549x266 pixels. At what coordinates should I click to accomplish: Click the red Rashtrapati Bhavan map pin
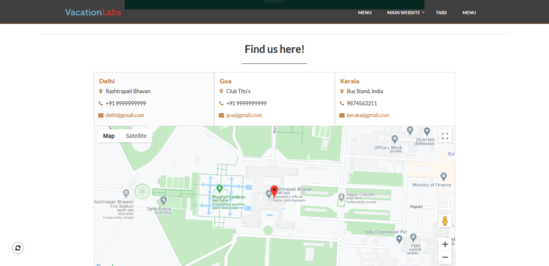pos(274,190)
